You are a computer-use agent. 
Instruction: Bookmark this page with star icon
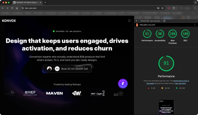[162, 8]
